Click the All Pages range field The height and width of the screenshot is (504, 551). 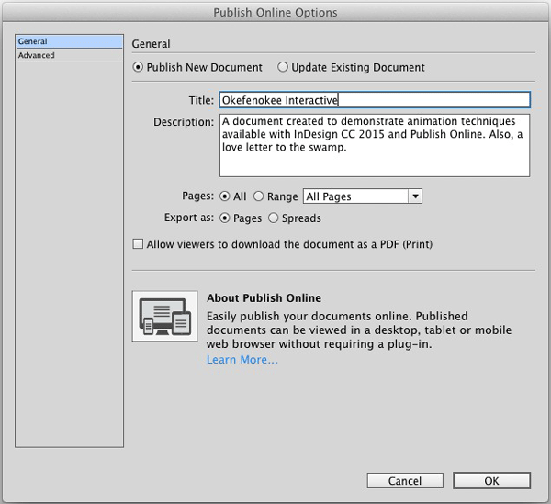355,196
